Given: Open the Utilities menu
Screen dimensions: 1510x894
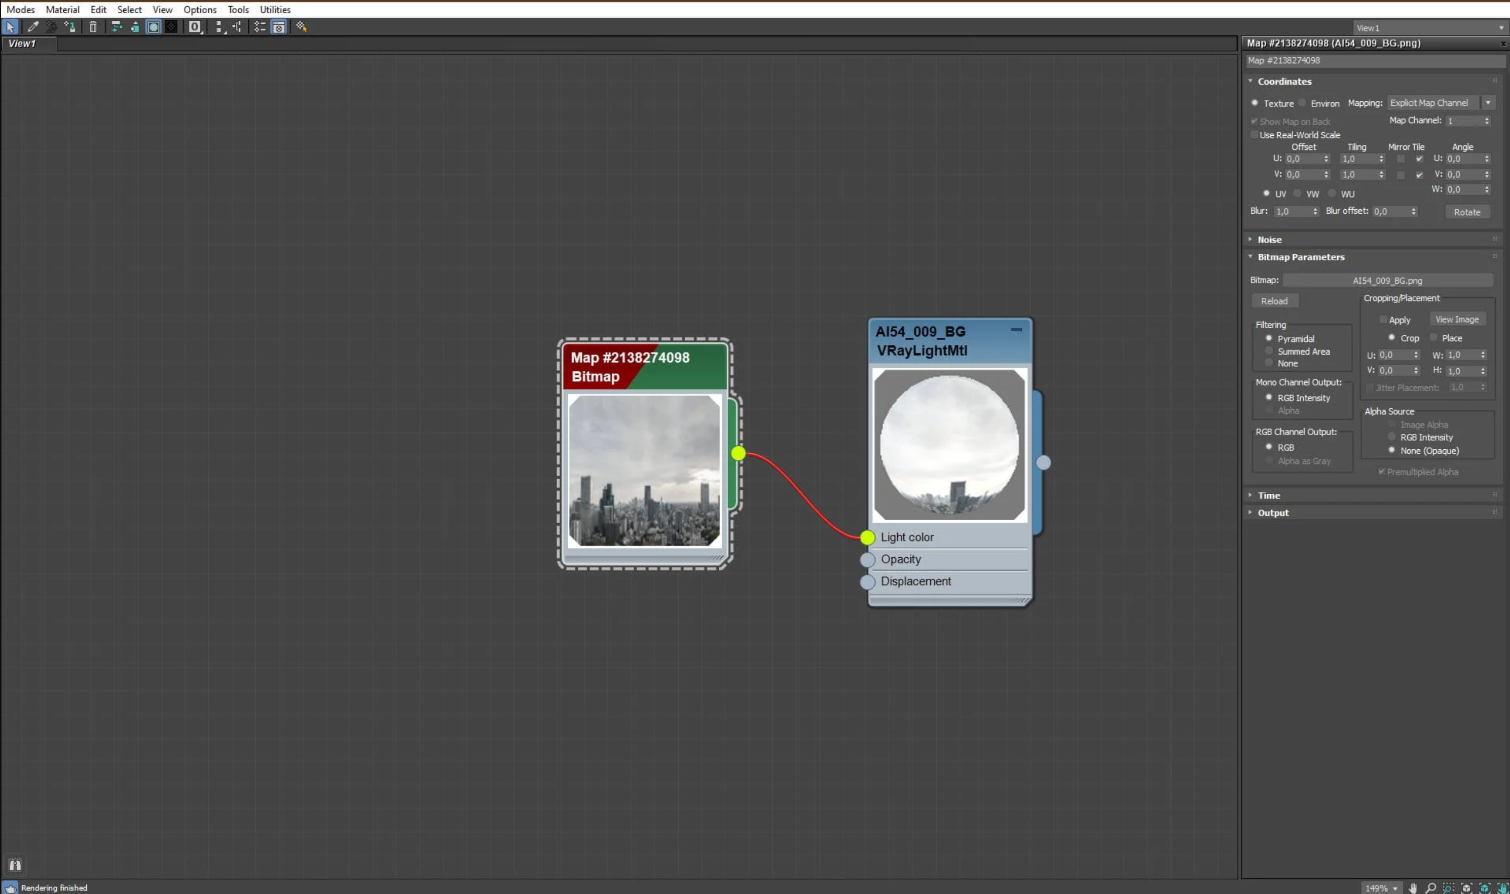Looking at the screenshot, I should (275, 10).
